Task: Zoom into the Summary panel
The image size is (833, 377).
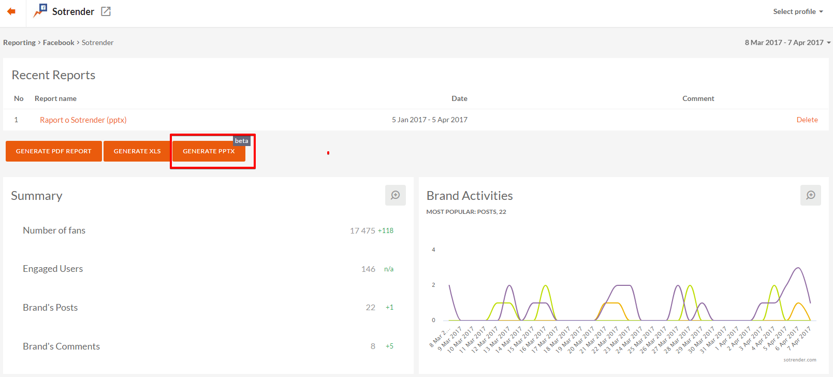Action: coord(395,195)
